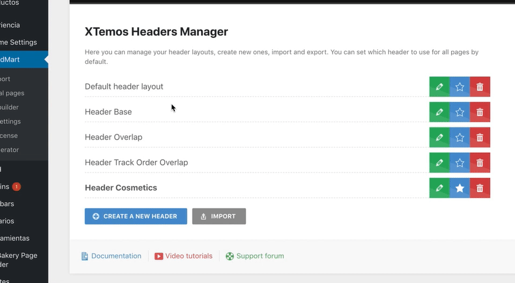Viewport: 515px width, 283px height.
Task: Open the builder submenu item
Action: 10,107
